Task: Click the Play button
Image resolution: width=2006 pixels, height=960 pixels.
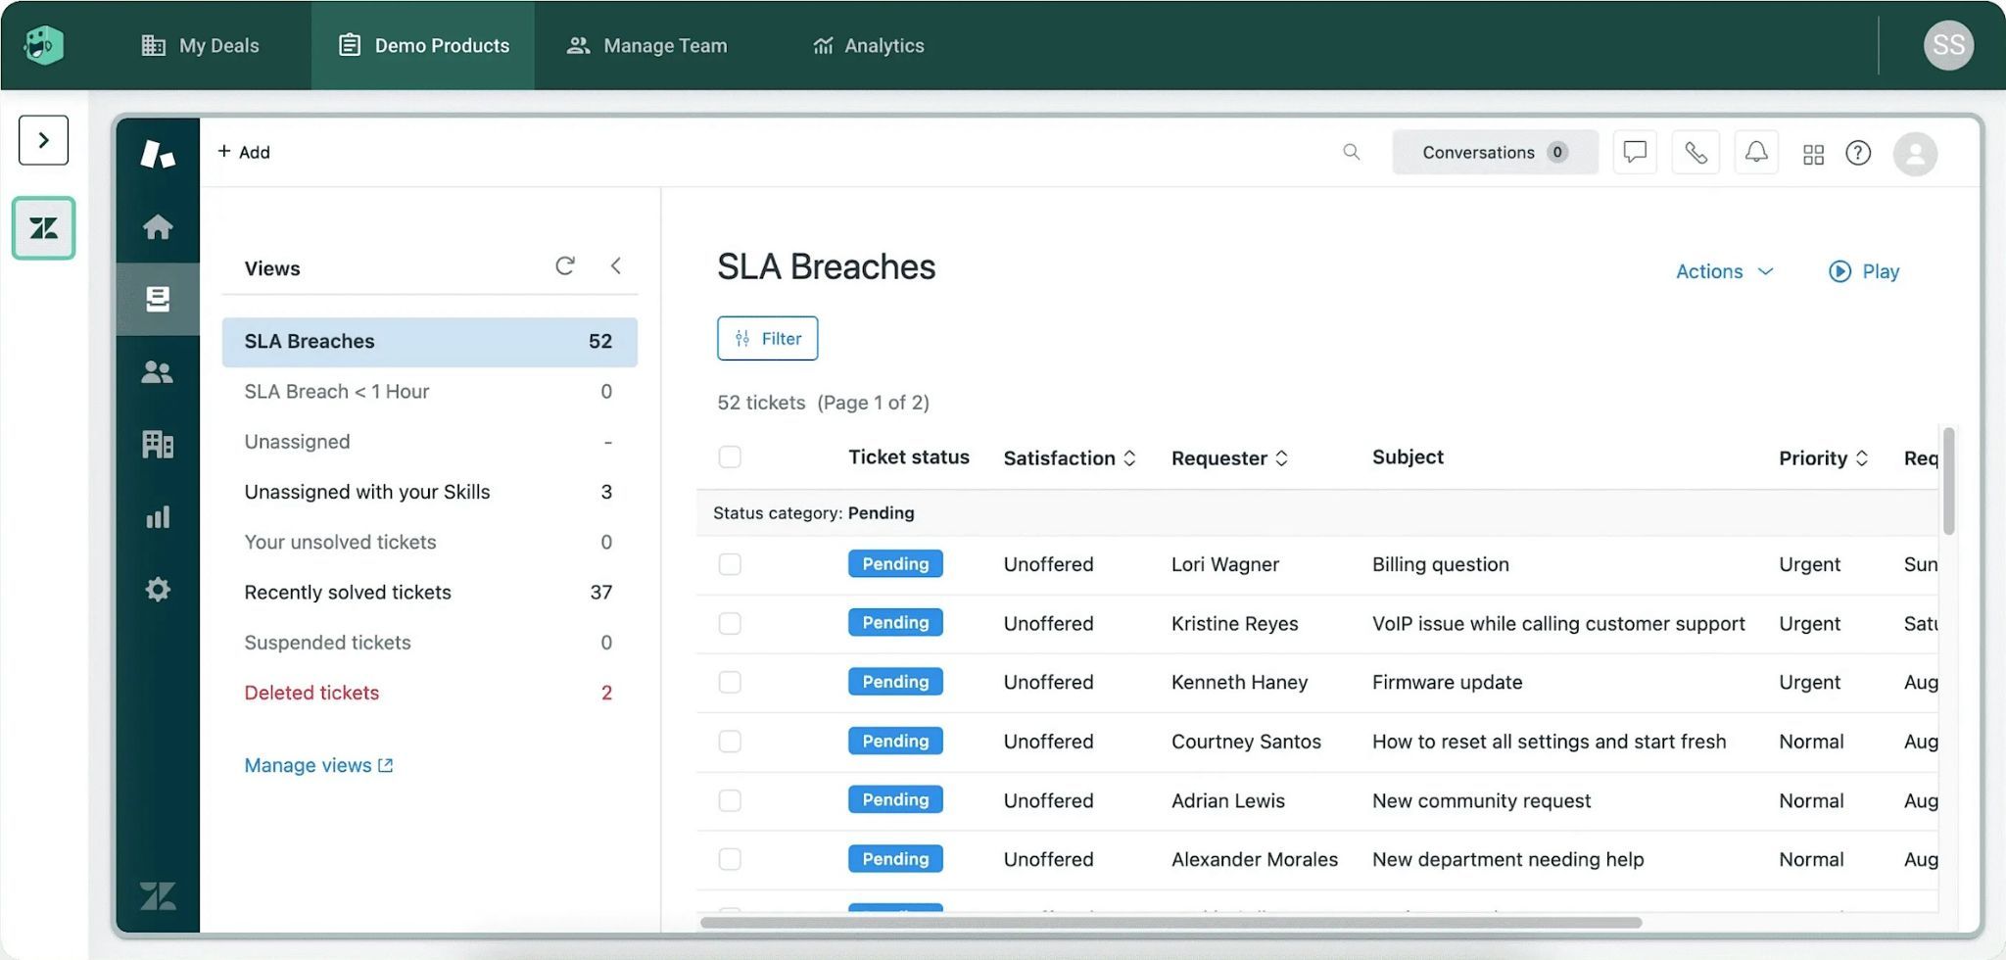Action: 1864,271
